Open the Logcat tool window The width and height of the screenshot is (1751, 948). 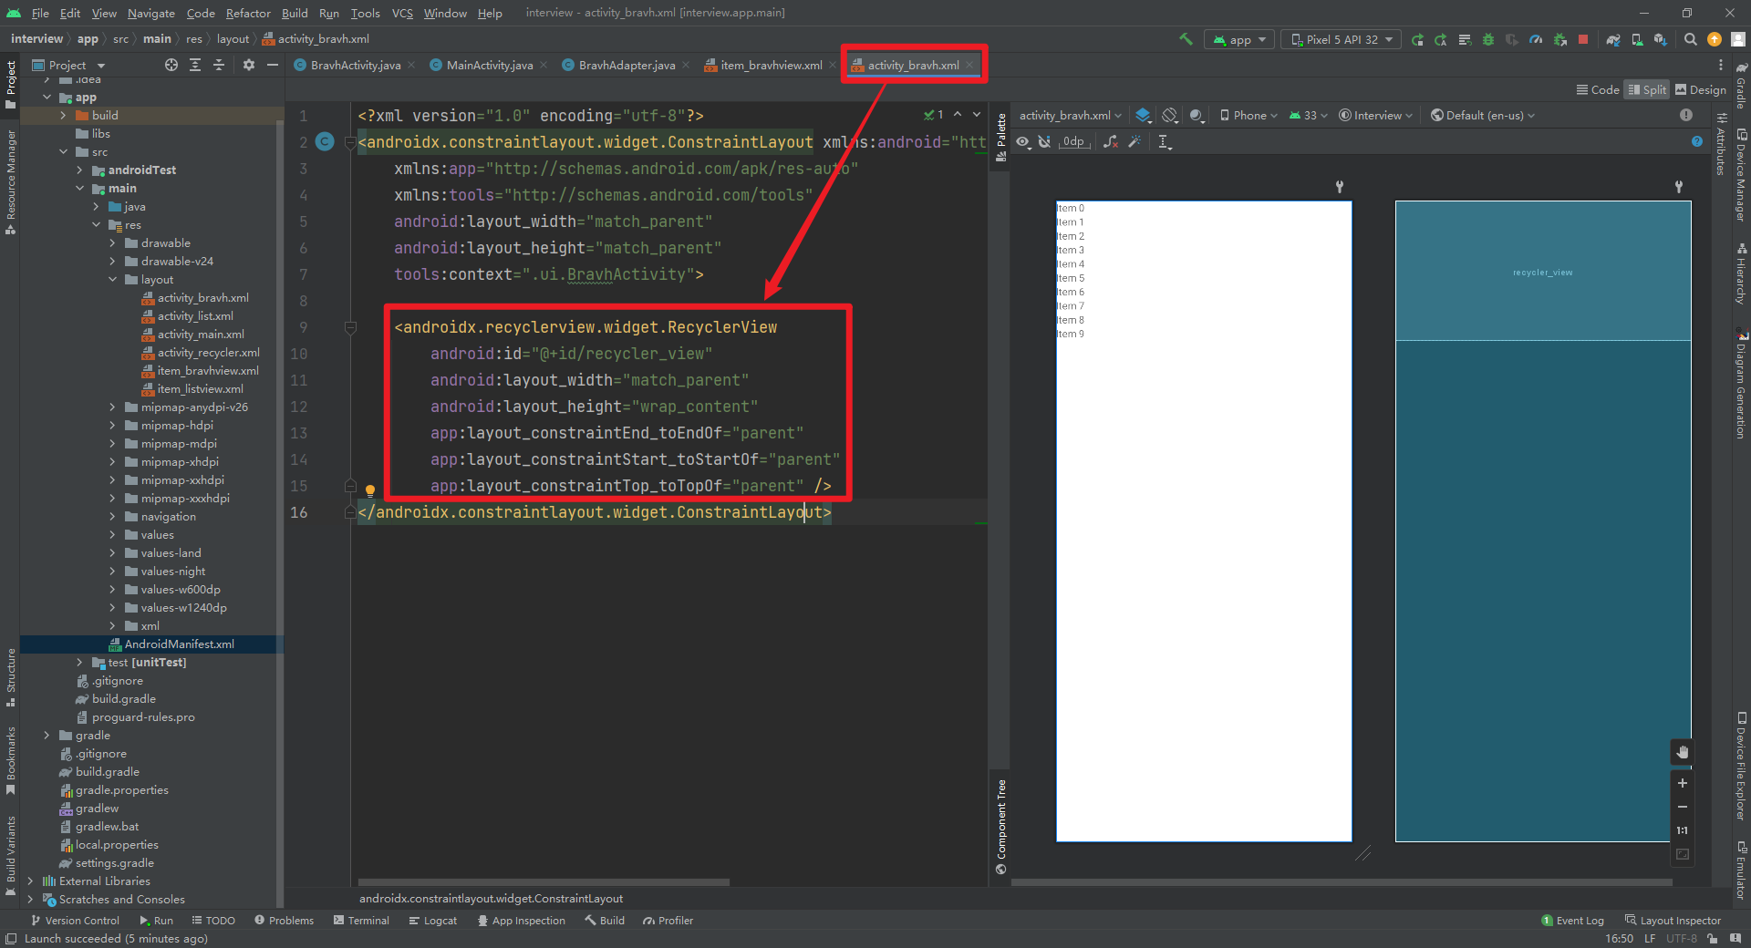(x=432, y=921)
